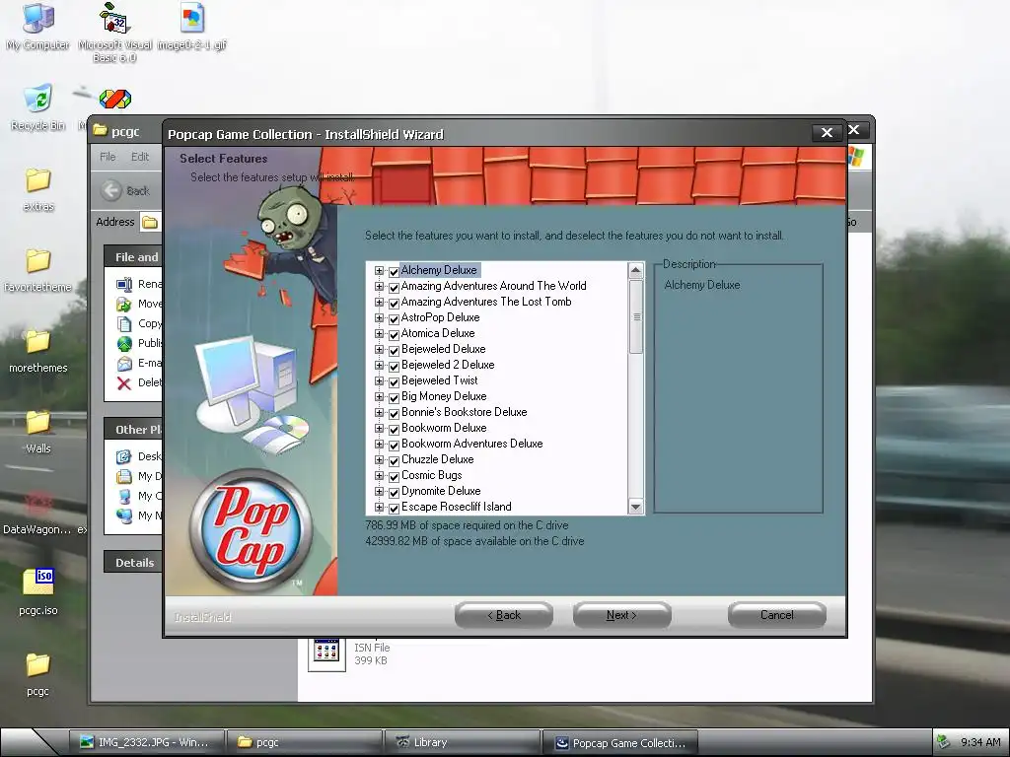Select the pcgc folder on desktop

pyautogui.click(x=38, y=665)
